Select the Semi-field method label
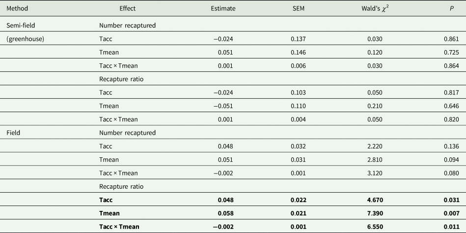 21,25
